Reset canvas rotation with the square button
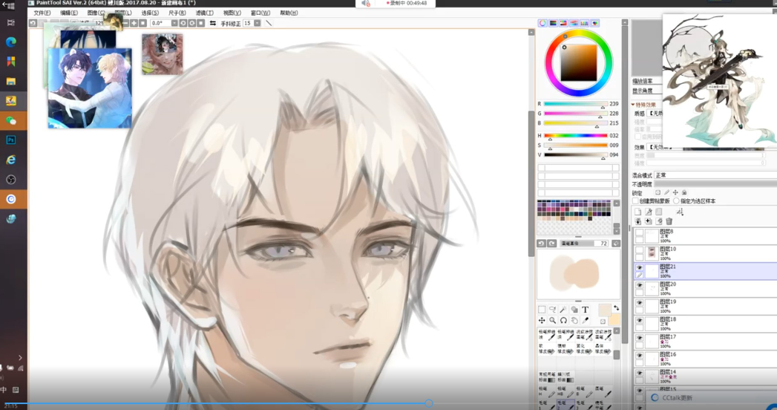This screenshot has height=410, width=777. tap(200, 23)
